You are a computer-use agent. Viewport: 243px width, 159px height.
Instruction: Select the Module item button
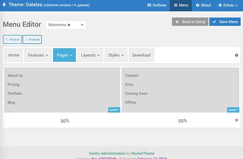pos(12,39)
